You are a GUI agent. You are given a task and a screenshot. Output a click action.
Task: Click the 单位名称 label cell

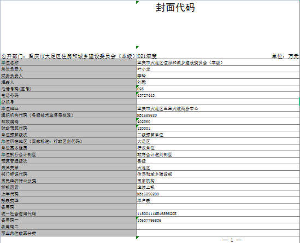click(68, 62)
